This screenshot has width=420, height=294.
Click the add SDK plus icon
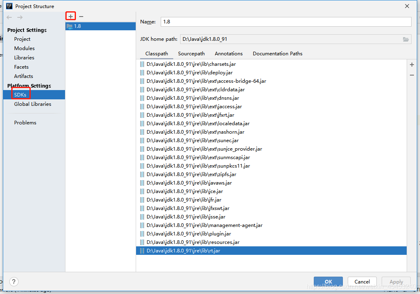pos(70,16)
